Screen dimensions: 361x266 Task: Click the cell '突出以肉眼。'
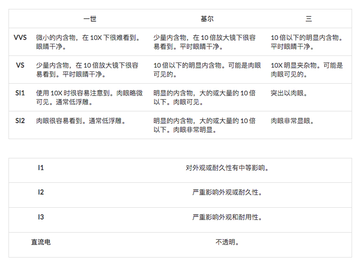289,93
